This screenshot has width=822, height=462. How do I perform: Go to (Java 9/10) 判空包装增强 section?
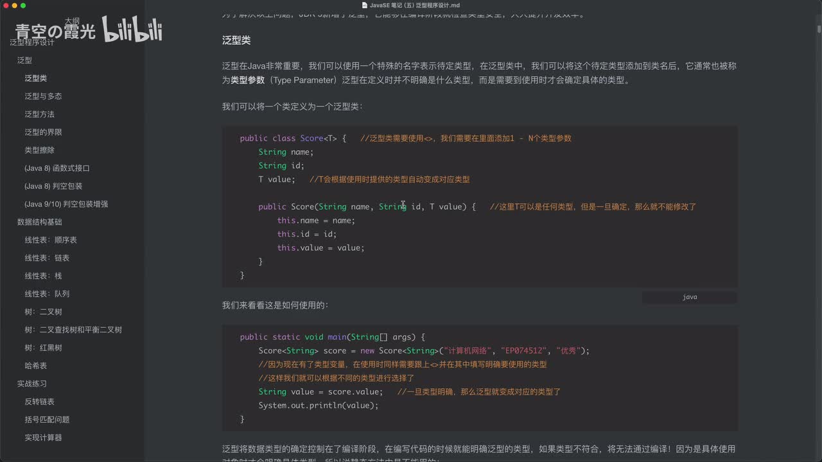coord(66,204)
